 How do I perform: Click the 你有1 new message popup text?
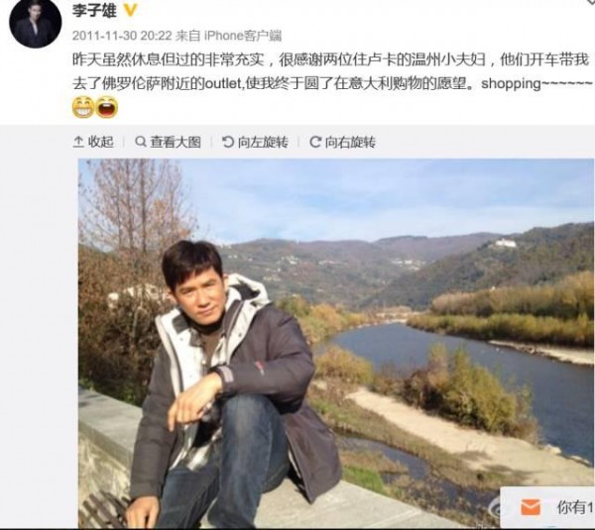pos(575,507)
